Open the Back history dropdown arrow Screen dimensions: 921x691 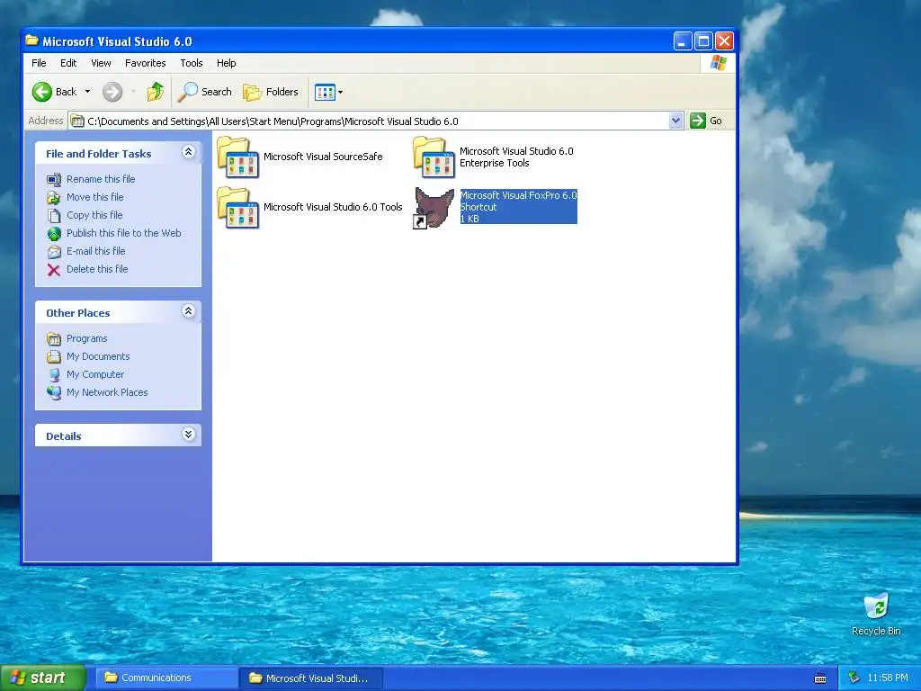click(x=87, y=92)
